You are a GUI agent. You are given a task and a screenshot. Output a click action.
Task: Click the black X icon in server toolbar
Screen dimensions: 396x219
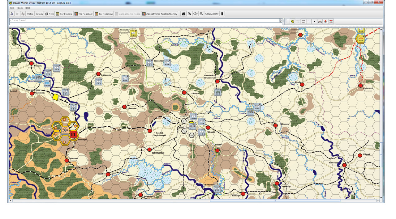point(314,21)
